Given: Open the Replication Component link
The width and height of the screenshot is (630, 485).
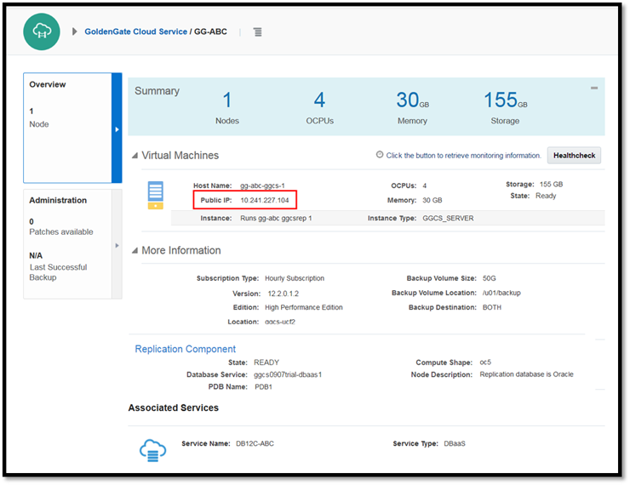Looking at the screenshot, I should click(185, 349).
